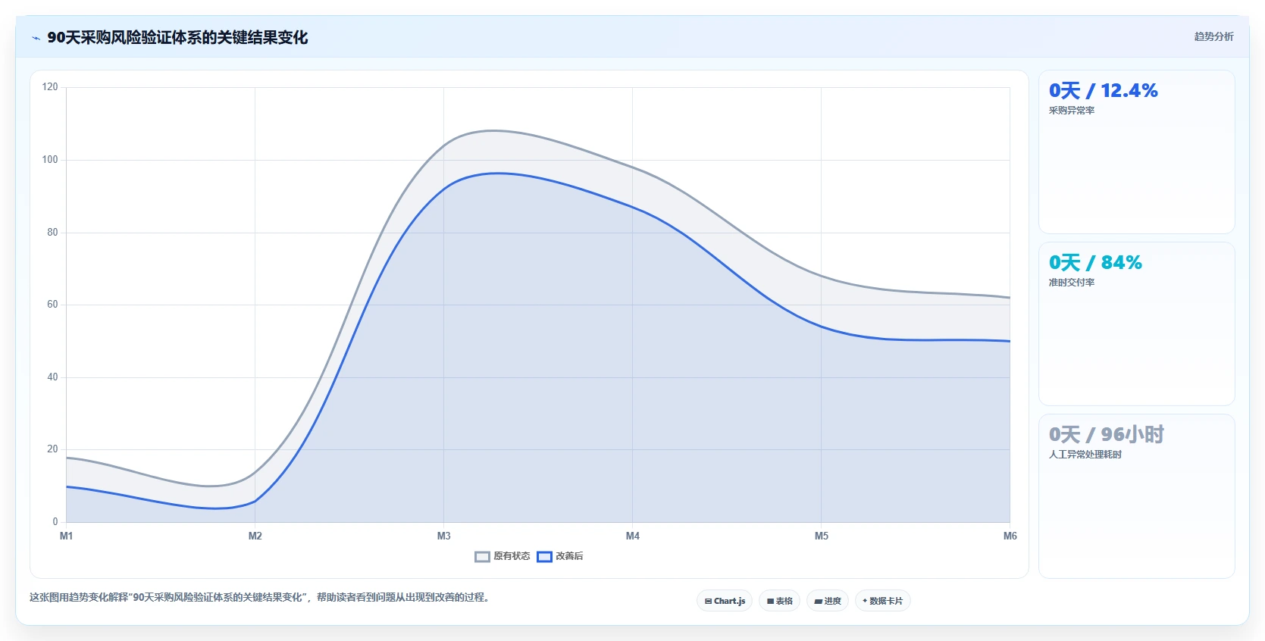The image size is (1265, 641).
Task: Click the M5 x-axis label
Action: [822, 536]
